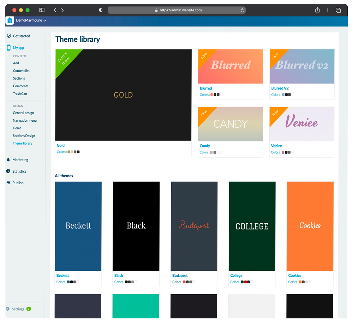Select Add under Content
Image resolution: width=353 pixels, height=323 pixels.
(16, 63)
